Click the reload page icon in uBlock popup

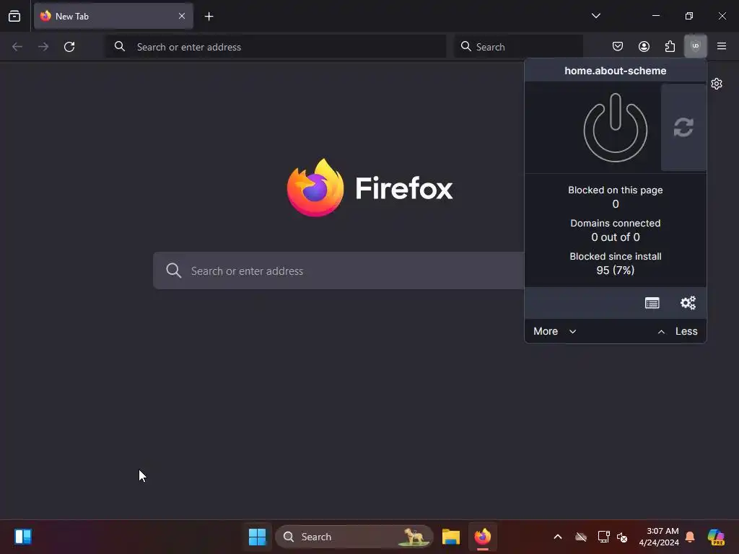click(683, 127)
